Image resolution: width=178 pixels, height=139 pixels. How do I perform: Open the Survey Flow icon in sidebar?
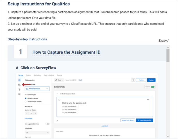(x=19, y=85)
